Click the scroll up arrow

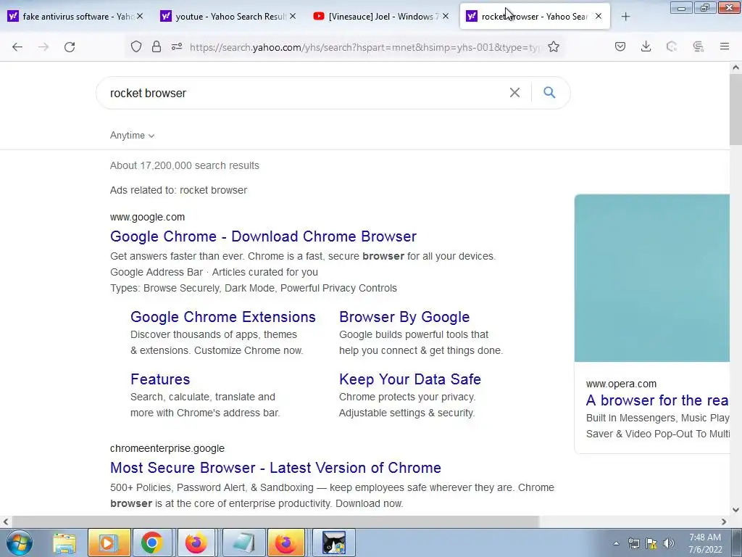[735, 67]
